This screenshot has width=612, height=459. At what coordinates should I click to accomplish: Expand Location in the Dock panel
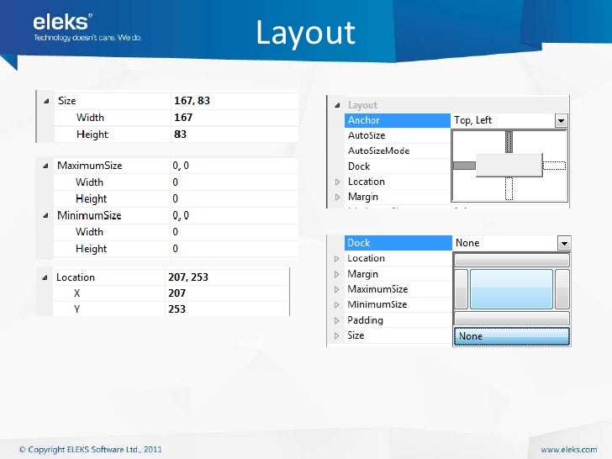337,258
